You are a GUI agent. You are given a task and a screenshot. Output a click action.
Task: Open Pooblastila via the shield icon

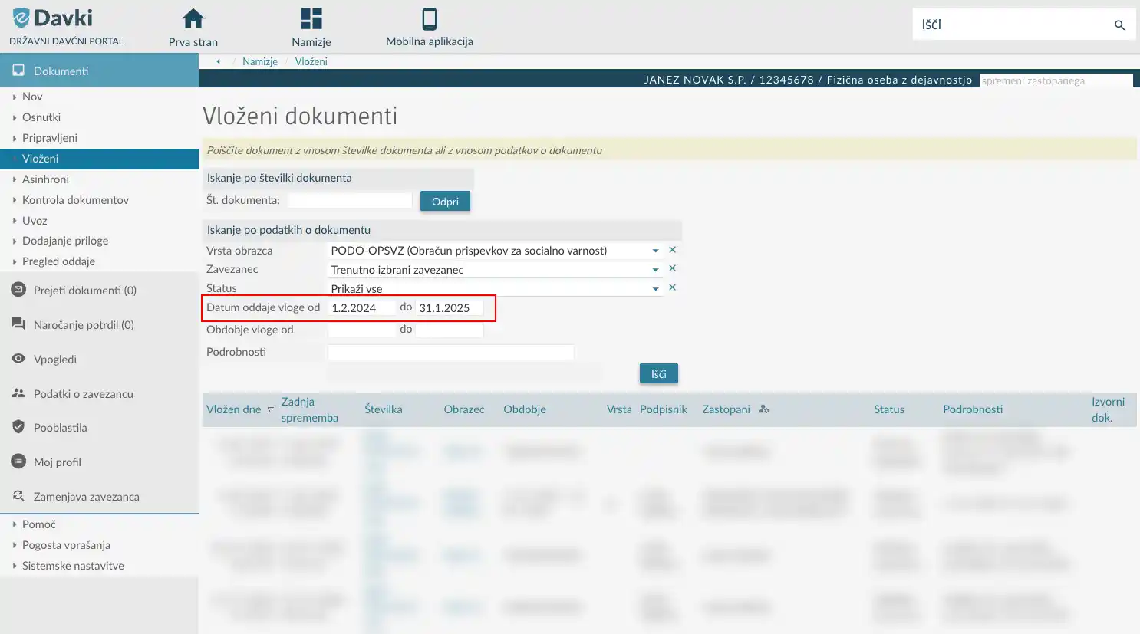[x=18, y=428]
